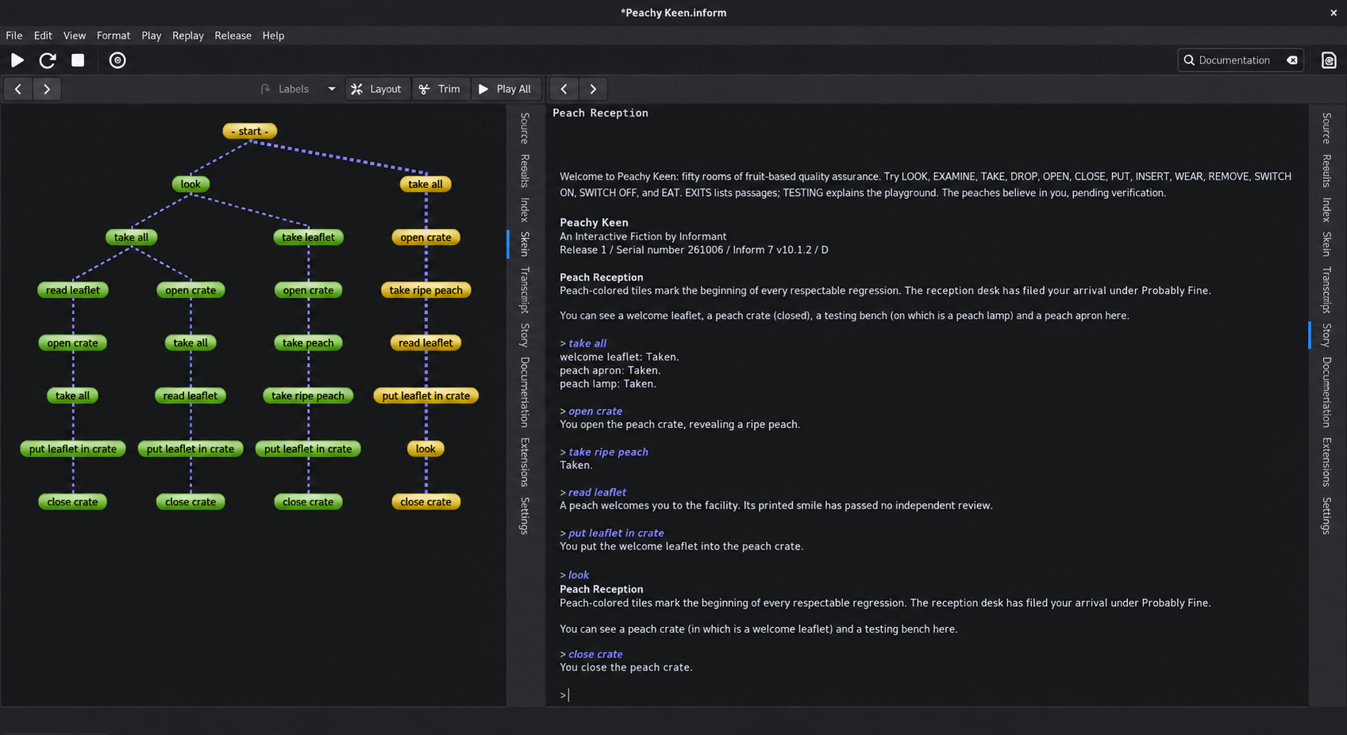Clear the Documentation search field icon
1347x735 pixels.
(x=1292, y=60)
